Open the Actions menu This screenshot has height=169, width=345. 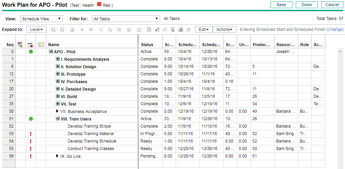pos(225,30)
